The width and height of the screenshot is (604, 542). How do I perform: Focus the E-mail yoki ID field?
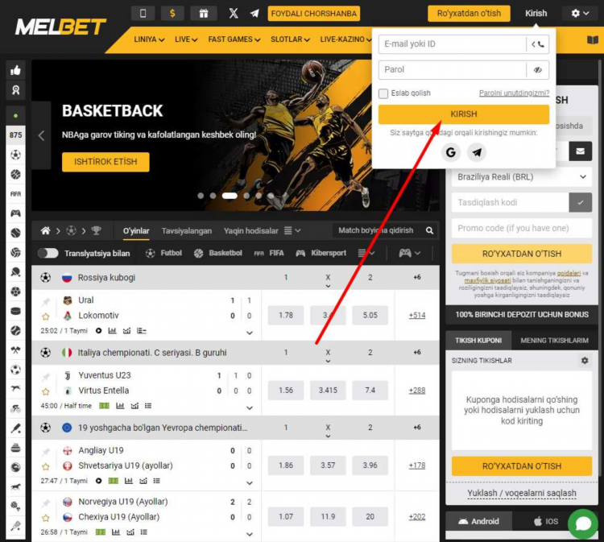click(453, 44)
